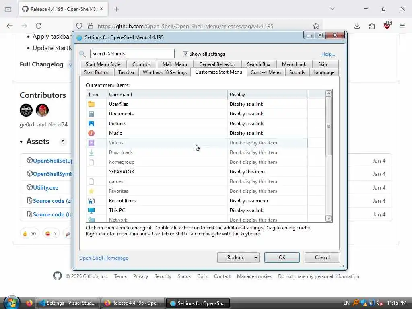Screen dimensions: 412x309
Task: Click the Windows Start orb
Action: click(x=12, y=302)
